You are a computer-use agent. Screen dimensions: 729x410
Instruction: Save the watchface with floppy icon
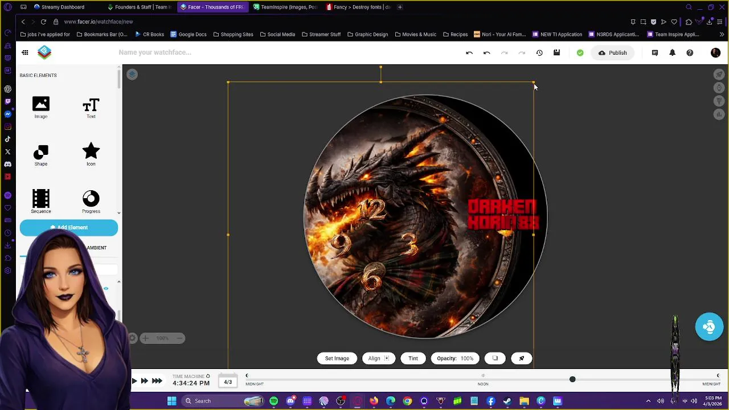coord(556,52)
